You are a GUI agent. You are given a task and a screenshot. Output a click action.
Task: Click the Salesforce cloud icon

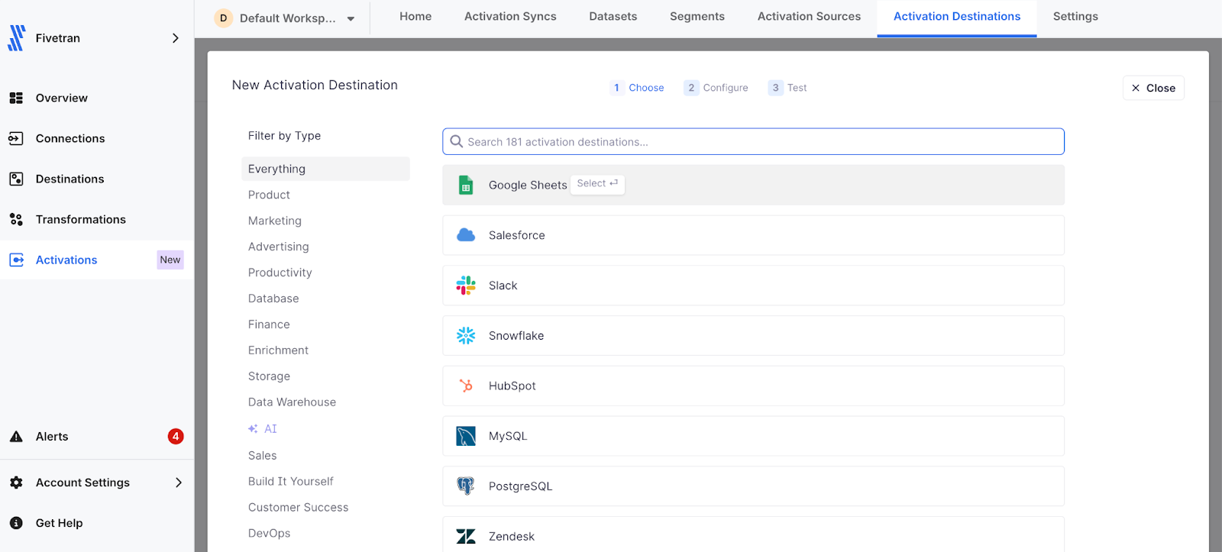point(466,235)
